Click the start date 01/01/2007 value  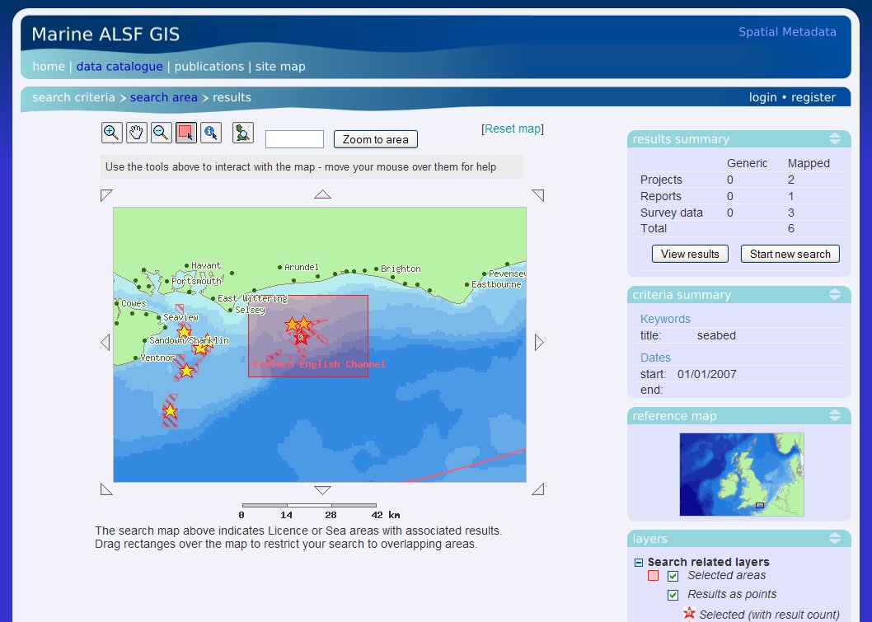[706, 375]
